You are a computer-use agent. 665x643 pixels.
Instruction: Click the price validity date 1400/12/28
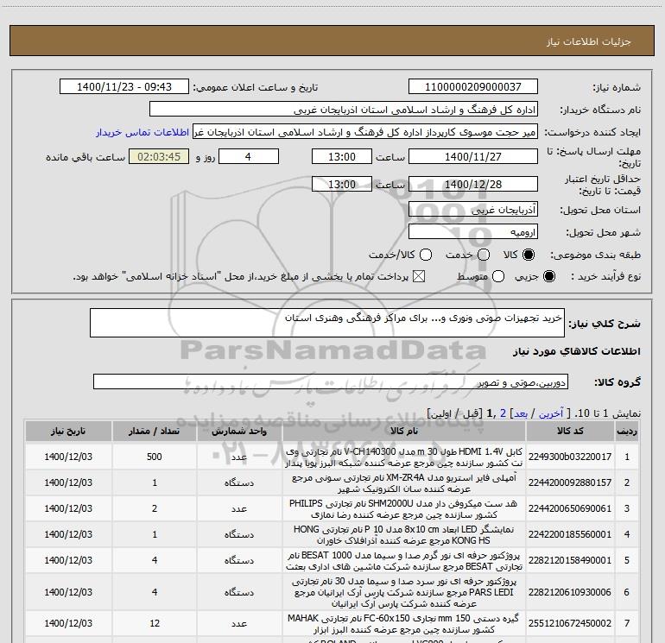tap(473, 184)
